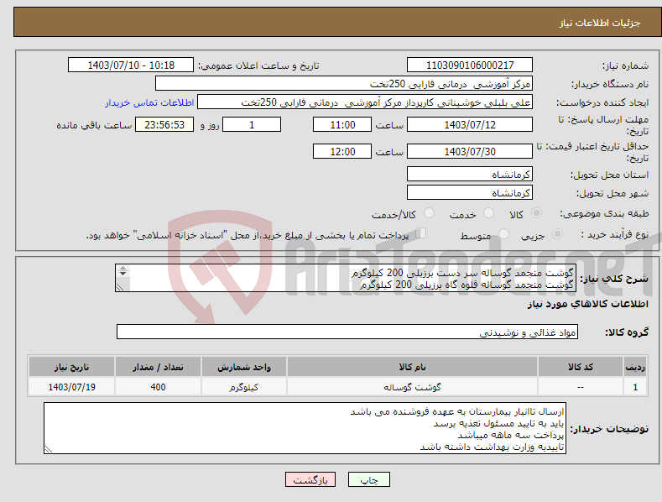Click the کیلوگرم unit cell
This screenshot has width=662, height=502.
pos(244,387)
